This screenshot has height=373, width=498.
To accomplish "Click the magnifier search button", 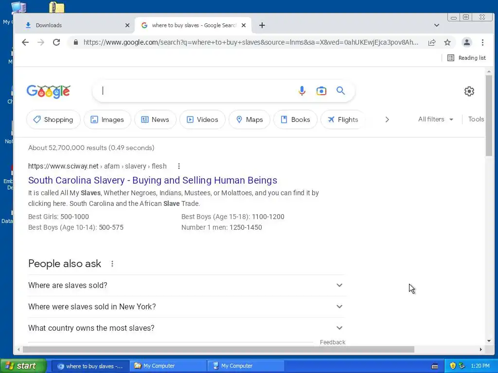I will (x=341, y=91).
